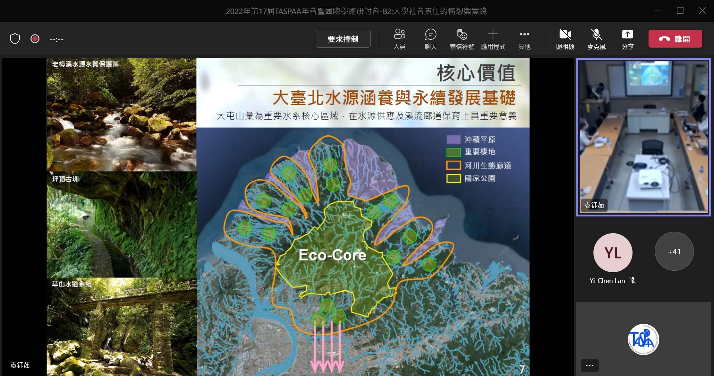Click the Eco-Core label on the shared map
This screenshot has width=714, height=376.
[x=332, y=255]
